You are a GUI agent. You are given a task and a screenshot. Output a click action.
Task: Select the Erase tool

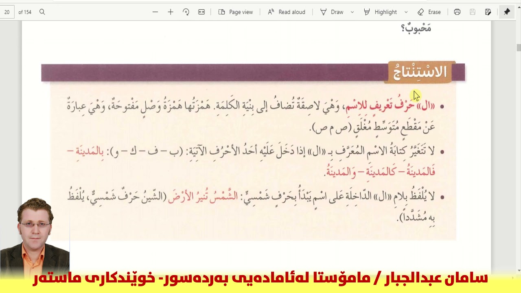[429, 12]
